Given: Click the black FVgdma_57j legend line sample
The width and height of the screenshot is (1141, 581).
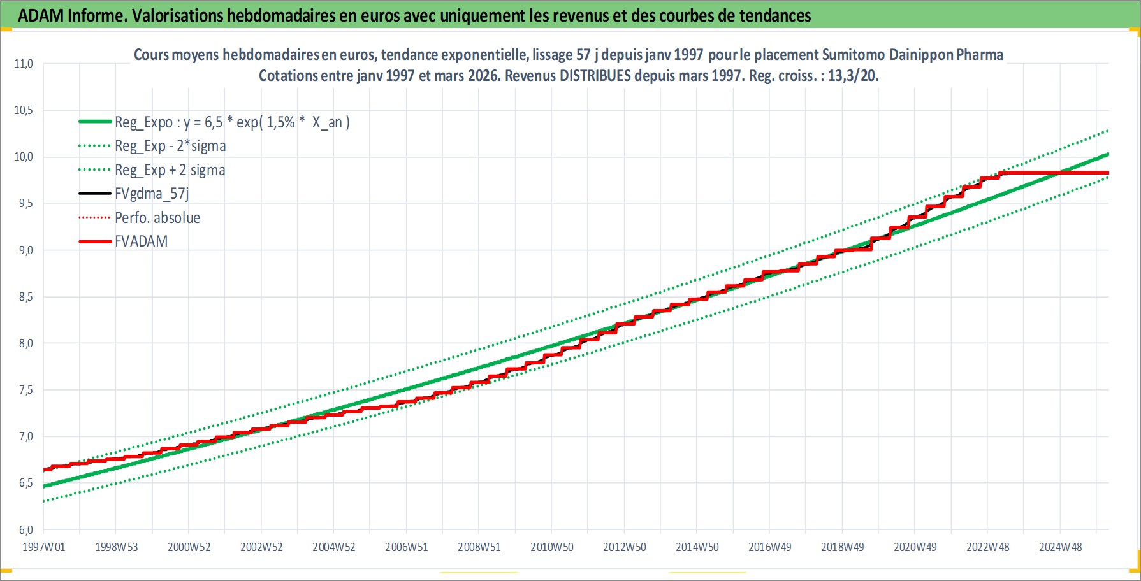Looking at the screenshot, I should coord(95,194).
